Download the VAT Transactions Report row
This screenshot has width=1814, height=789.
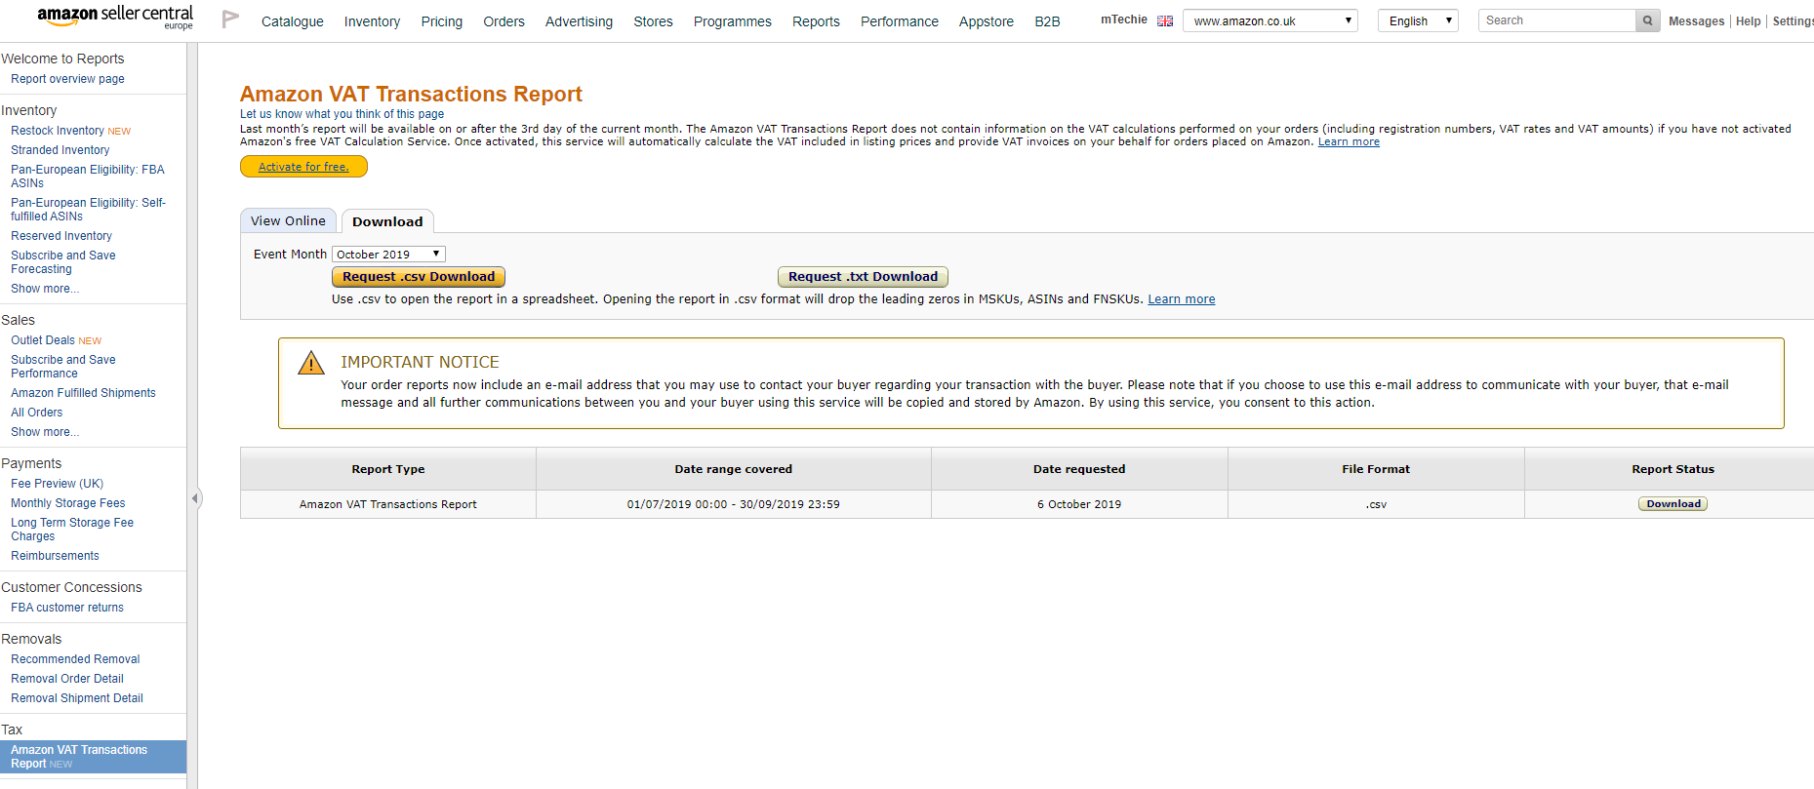coord(1673,504)
